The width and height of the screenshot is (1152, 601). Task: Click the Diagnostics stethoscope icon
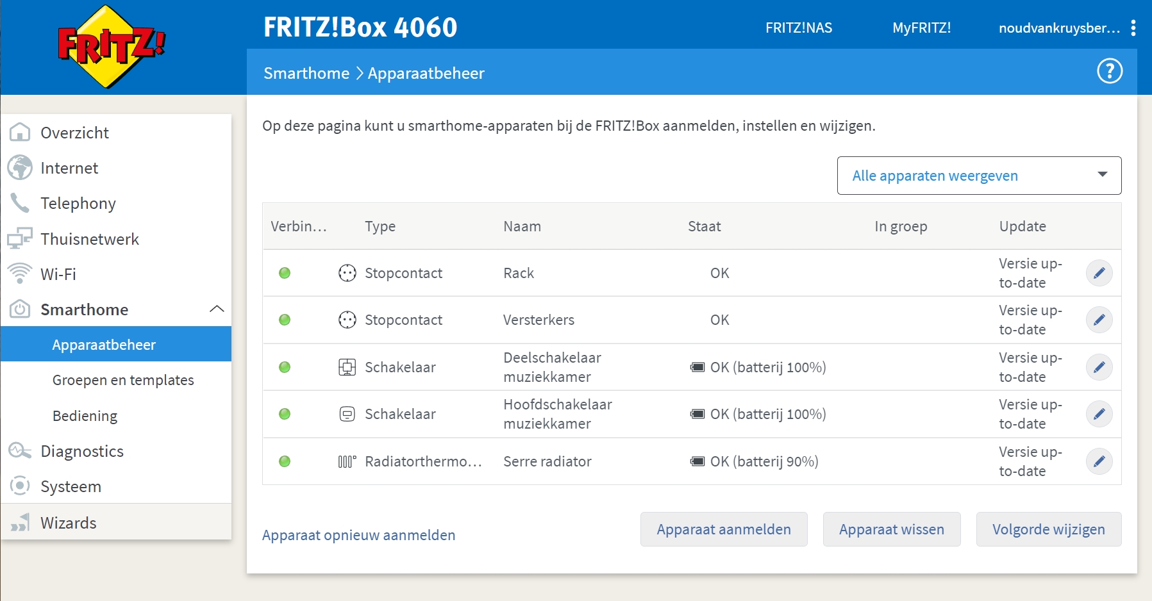[20, 451]
